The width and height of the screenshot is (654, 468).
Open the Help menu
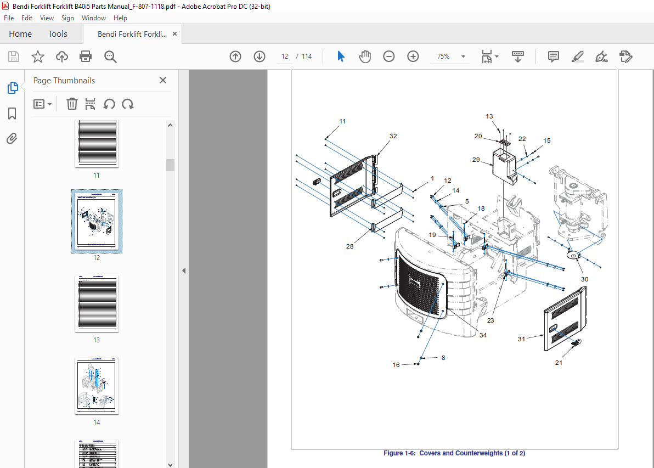[120, 18]
